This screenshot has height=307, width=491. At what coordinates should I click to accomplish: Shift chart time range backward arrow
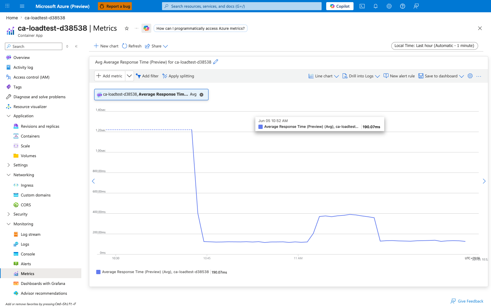(x=94, y=181)
